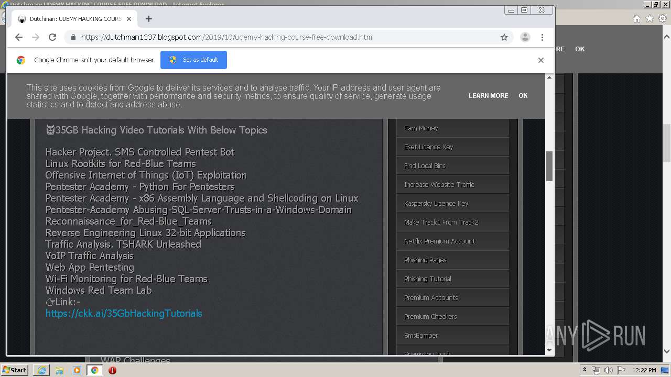Open the Phishing Pages label
The image size is (671, 377).
[425, 260]
